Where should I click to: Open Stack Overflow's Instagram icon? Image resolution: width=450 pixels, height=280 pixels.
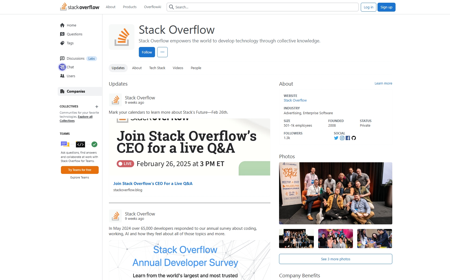[342, 138]
